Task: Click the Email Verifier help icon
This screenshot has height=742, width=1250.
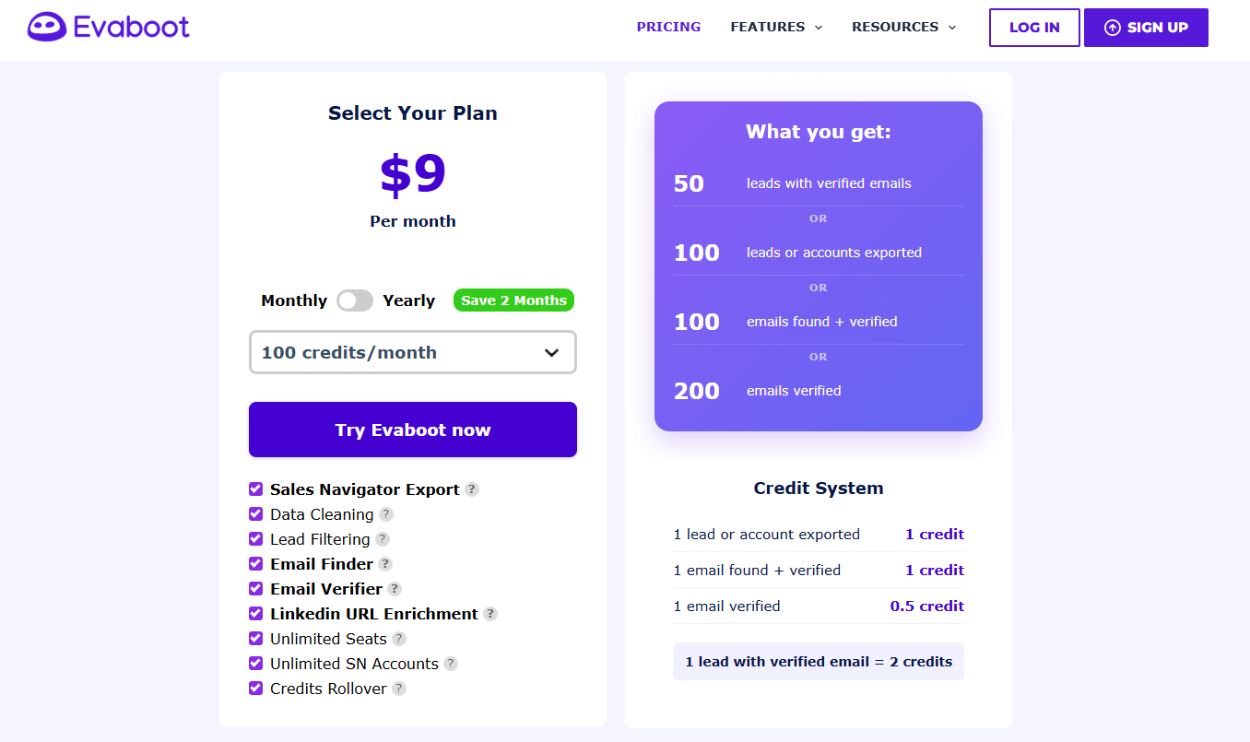Action: coord(395,589)
